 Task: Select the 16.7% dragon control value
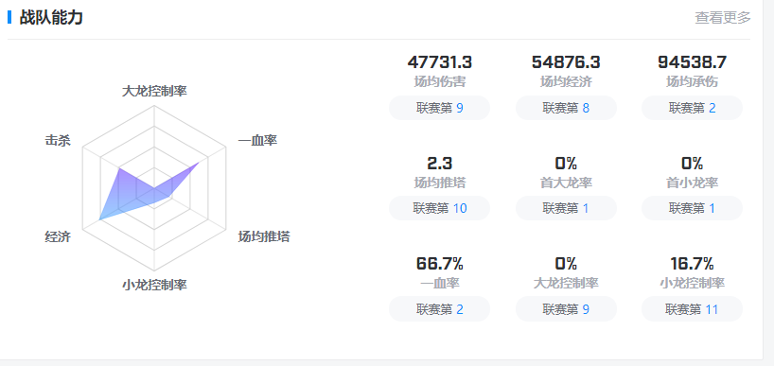pos(692,264)
